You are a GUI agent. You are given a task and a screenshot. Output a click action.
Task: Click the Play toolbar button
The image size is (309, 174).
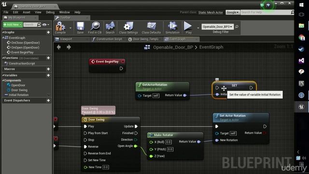click(x=188, y=28)
